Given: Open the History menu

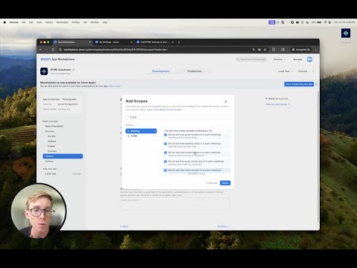Looking at the screenshot, I should click(49, 22).
